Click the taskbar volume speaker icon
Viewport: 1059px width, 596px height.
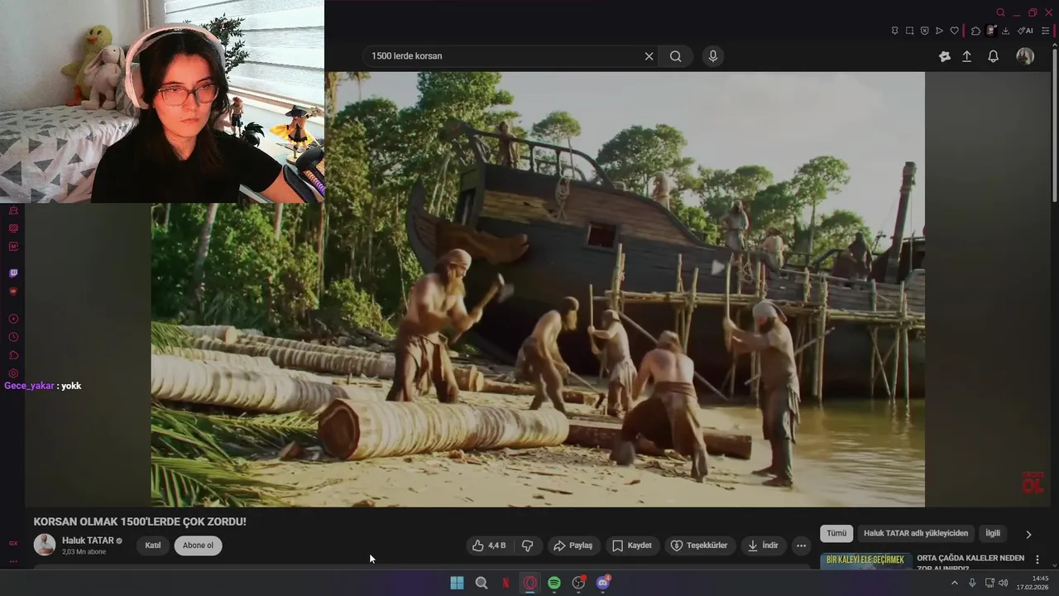[x=1004, y=583]
